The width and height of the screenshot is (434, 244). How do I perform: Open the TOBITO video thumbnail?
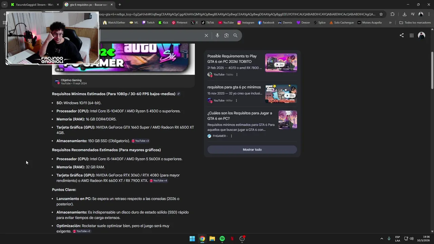tap(281, 63)
